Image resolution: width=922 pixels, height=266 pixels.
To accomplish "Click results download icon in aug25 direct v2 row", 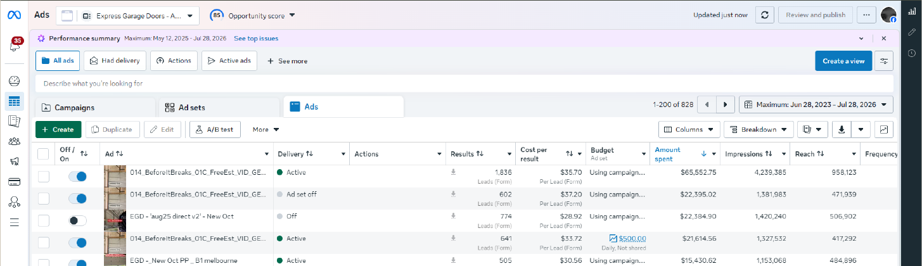I will 453,216.
